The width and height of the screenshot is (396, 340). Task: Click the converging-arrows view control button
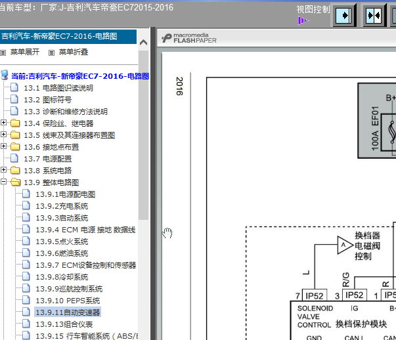(374, 15)
